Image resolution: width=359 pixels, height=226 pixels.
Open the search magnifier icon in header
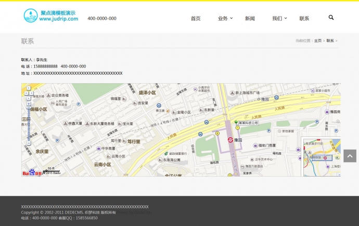click(331, 18)
